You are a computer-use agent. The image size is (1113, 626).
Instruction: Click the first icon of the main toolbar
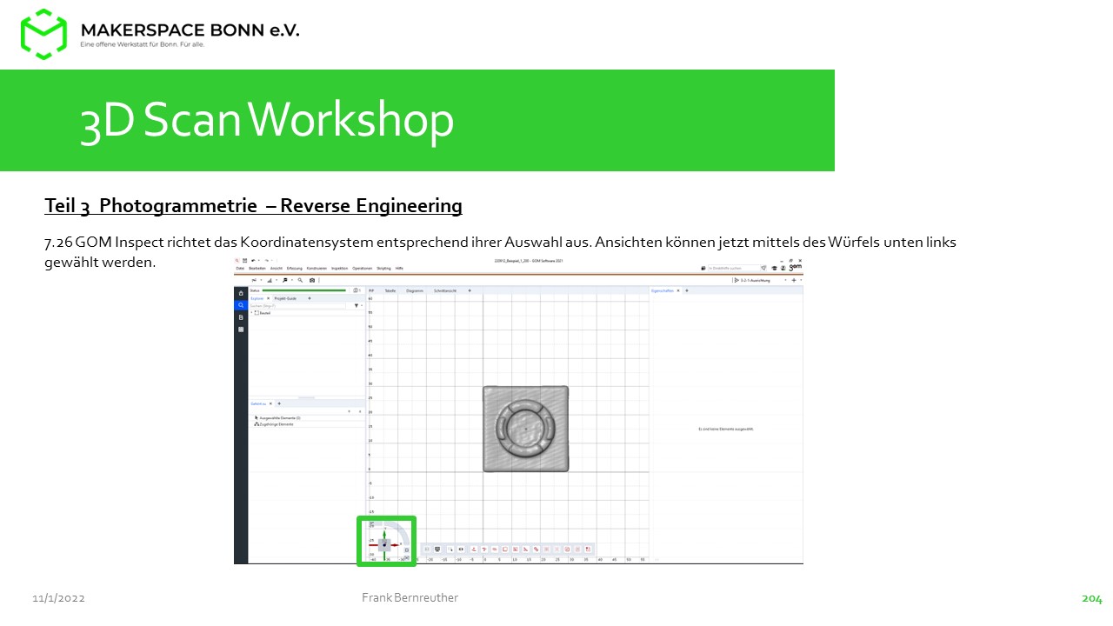(254, 280)
